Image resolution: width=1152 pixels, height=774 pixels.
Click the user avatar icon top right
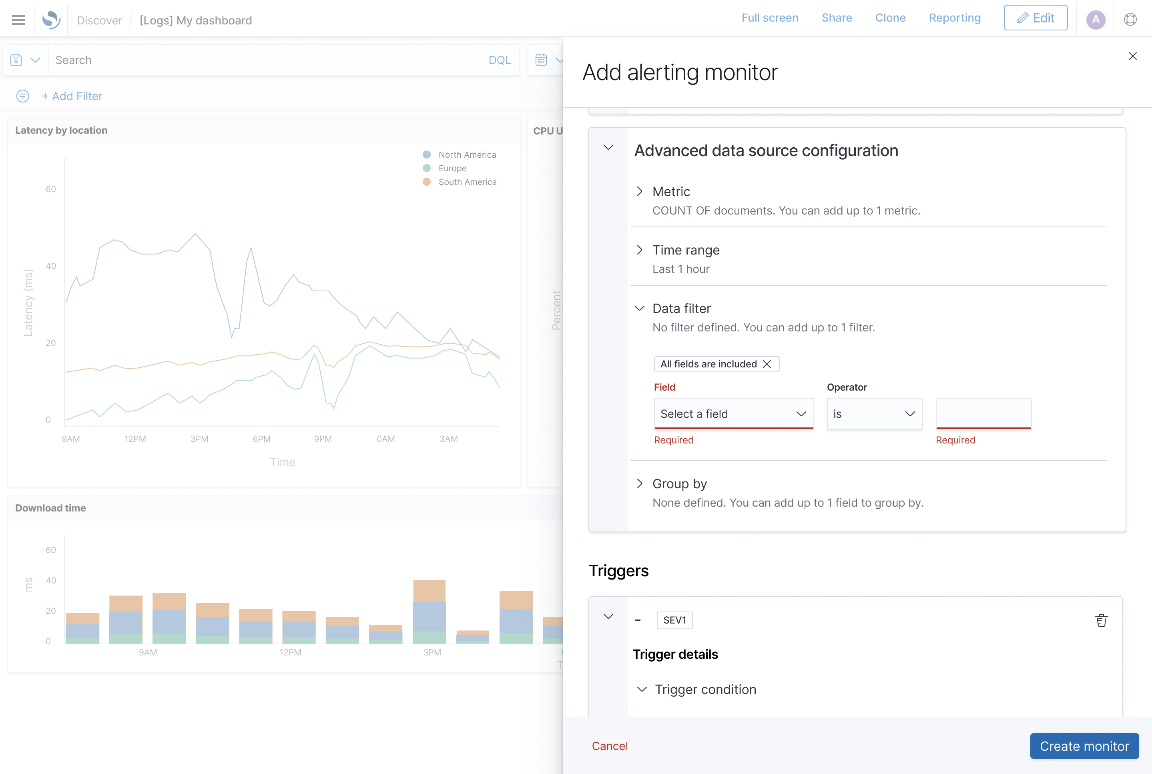tap(1096, 19)
